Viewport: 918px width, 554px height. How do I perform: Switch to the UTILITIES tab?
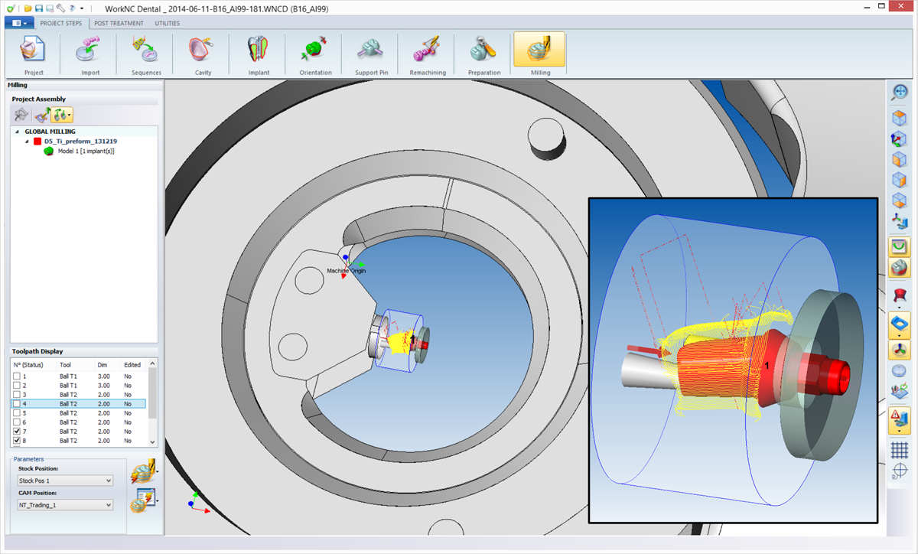point(167,23)
